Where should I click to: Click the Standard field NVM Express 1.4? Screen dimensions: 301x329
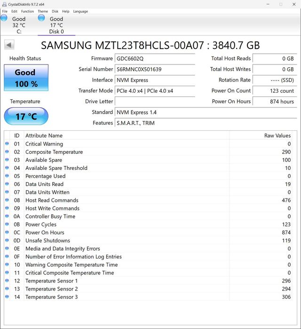(x=206, y=112)
